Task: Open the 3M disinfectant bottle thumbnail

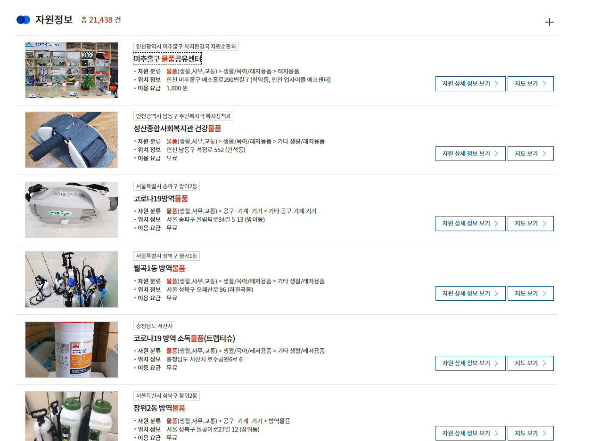Action: click(x=72, y=350)
